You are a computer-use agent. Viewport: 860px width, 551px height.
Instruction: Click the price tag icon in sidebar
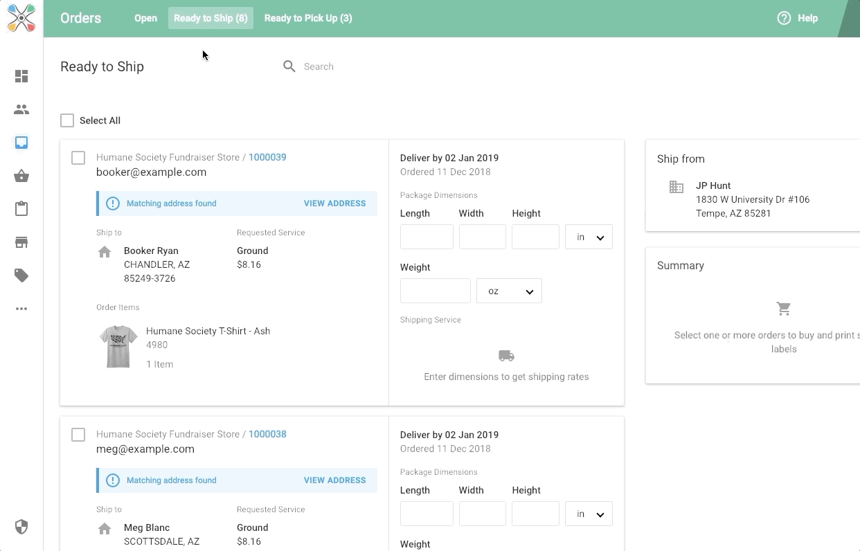[x=21, y=275]
